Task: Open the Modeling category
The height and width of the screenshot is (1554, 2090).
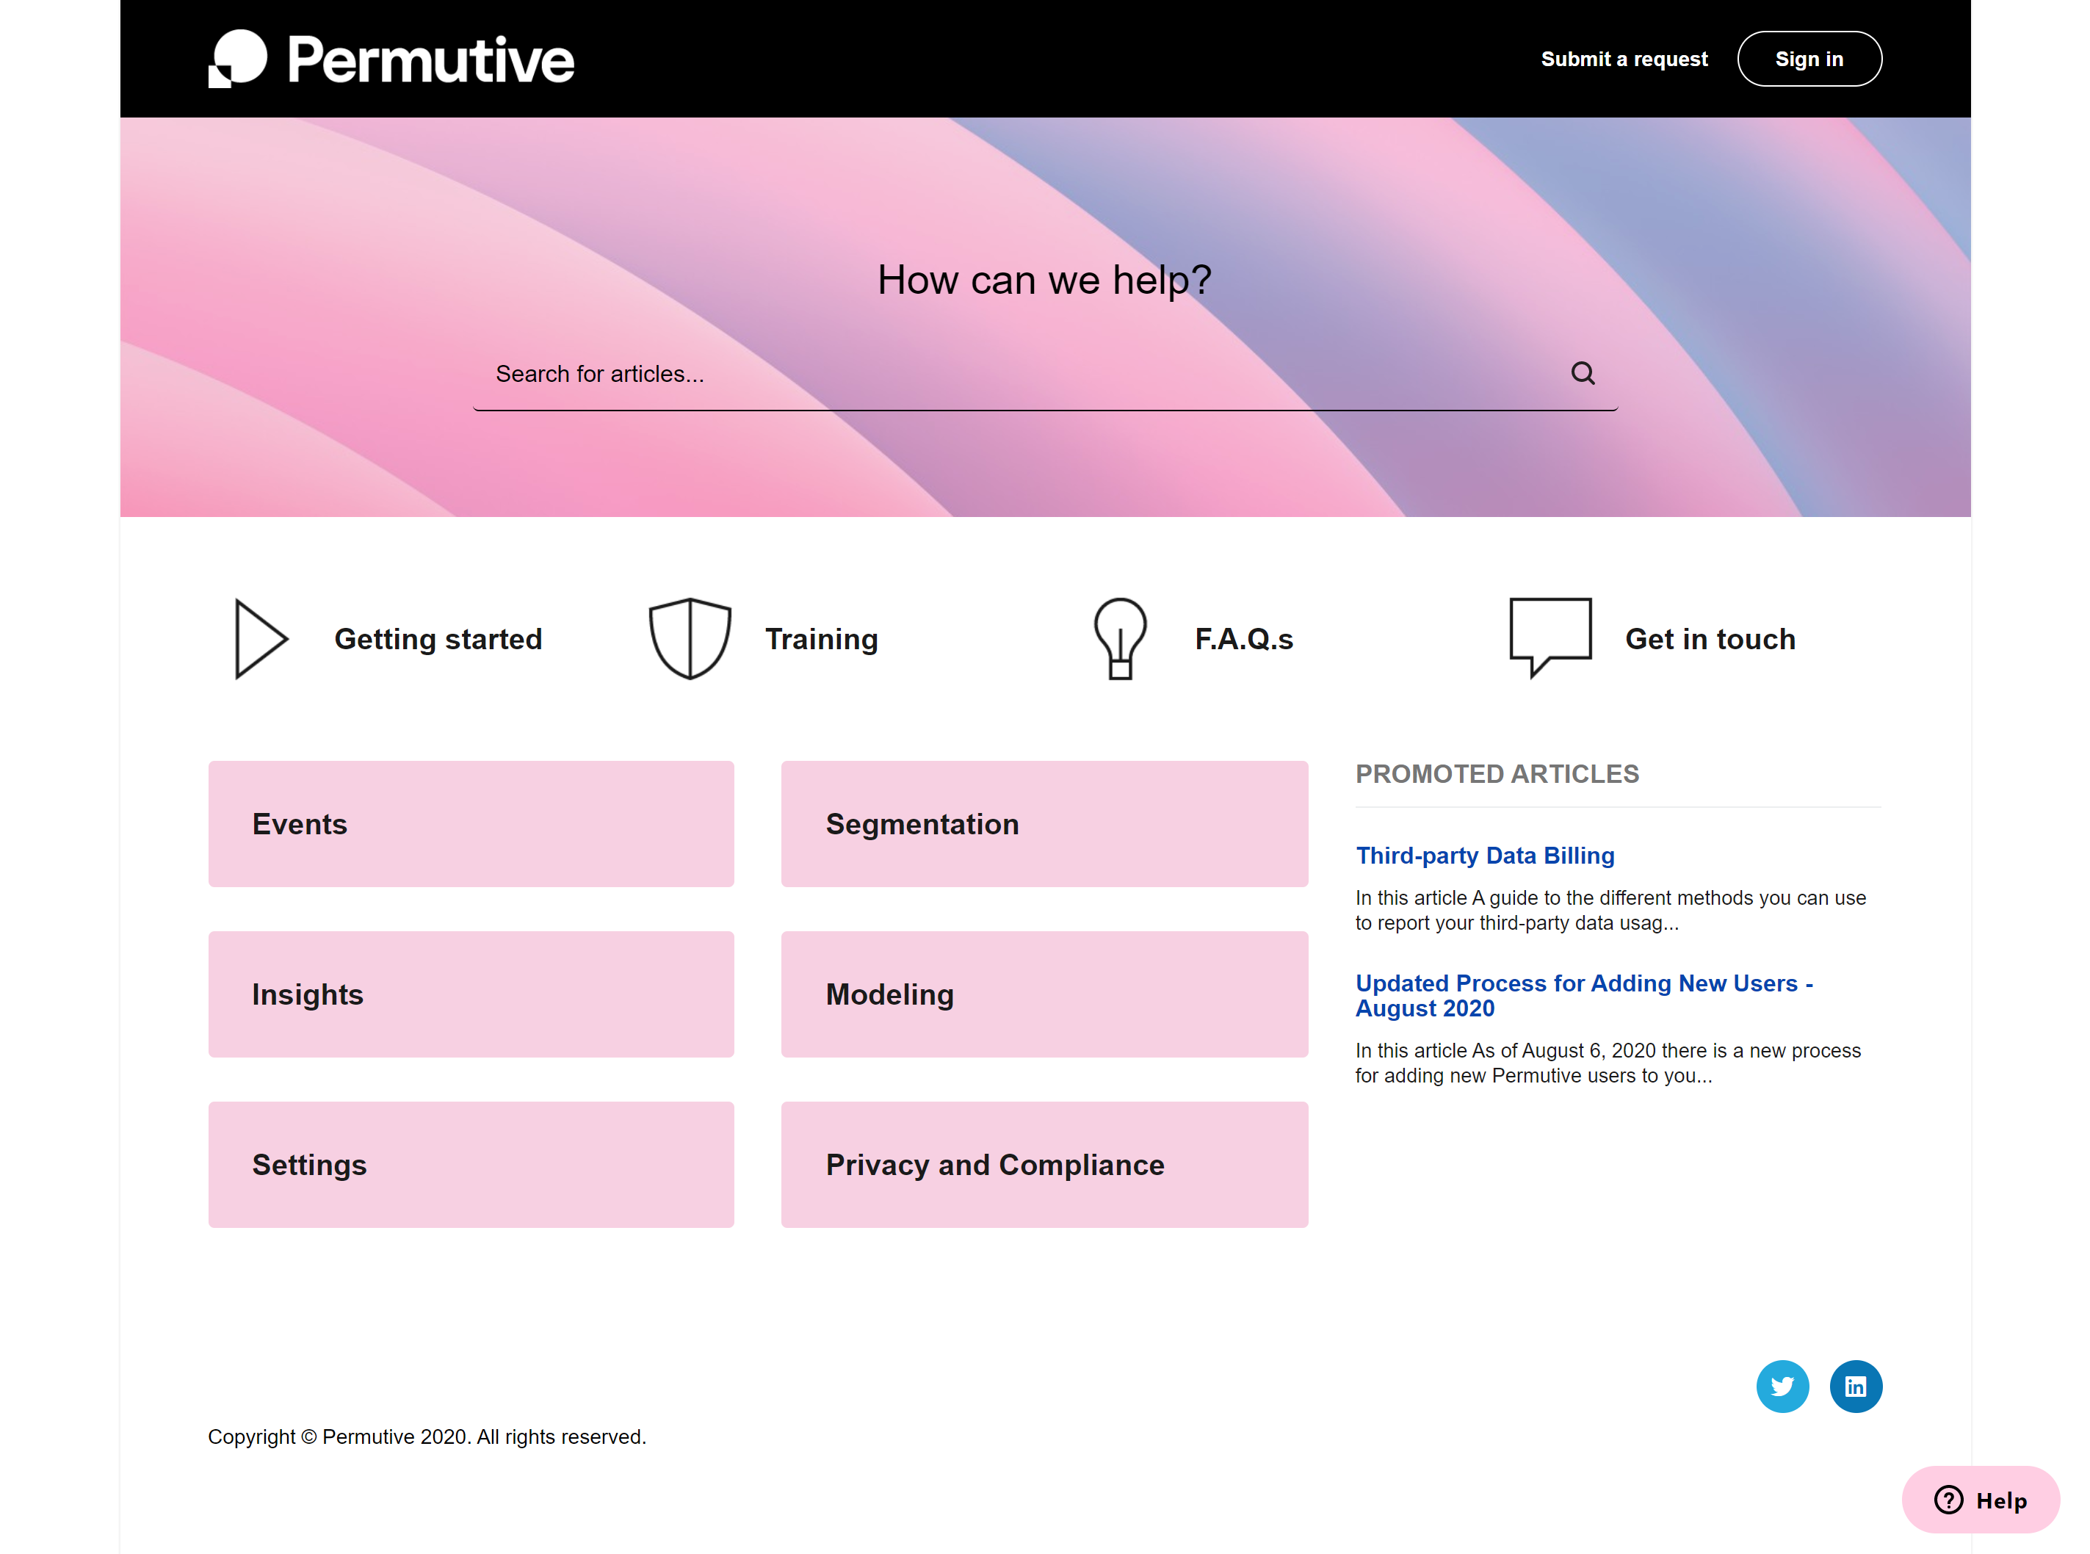Action: coord(1044,994)
